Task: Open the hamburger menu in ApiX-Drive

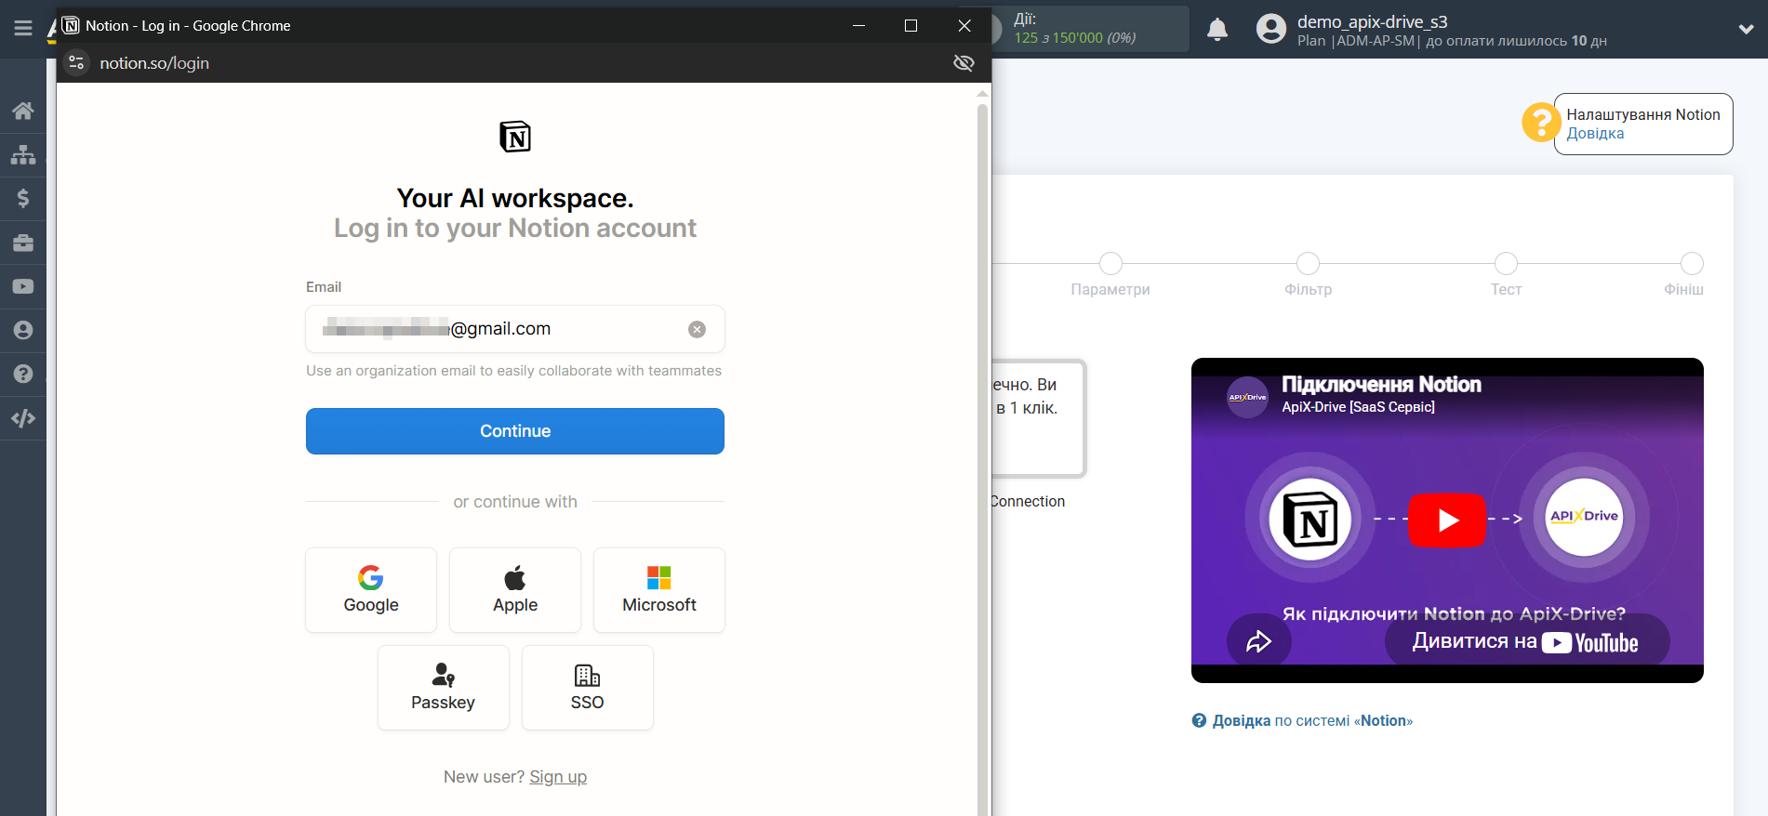Action: click(x=23, y=29)
